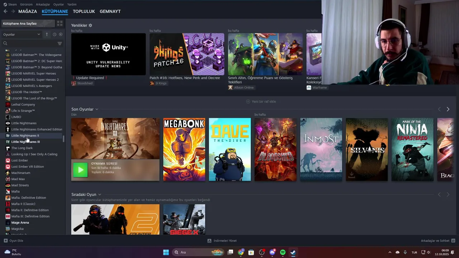Open İndirmeleri Yönet
Screen dimensions: 459x258
pyautogui.click(x=222, y=241)
